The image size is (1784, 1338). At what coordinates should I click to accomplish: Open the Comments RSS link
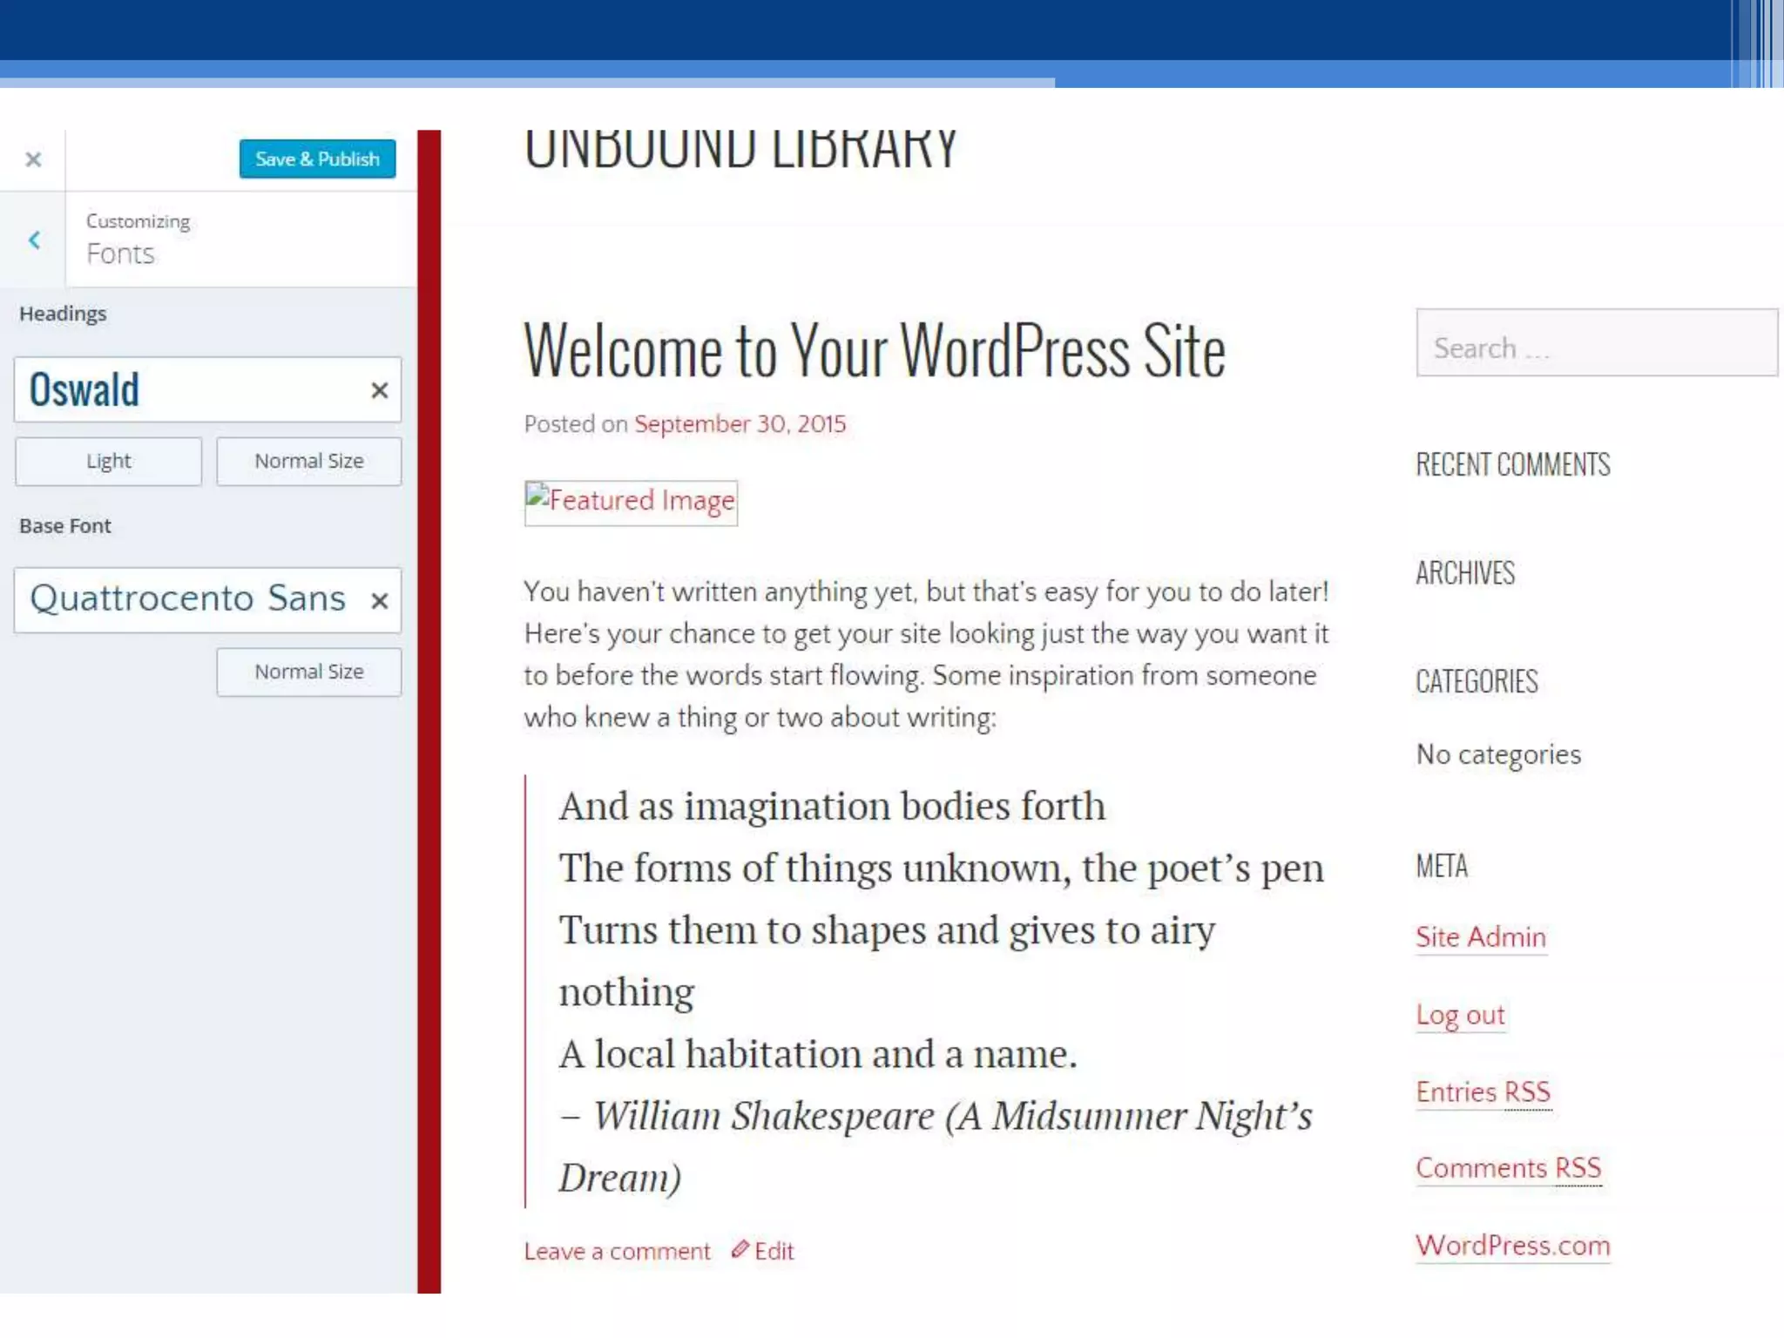click(x=1508, y=1167)
